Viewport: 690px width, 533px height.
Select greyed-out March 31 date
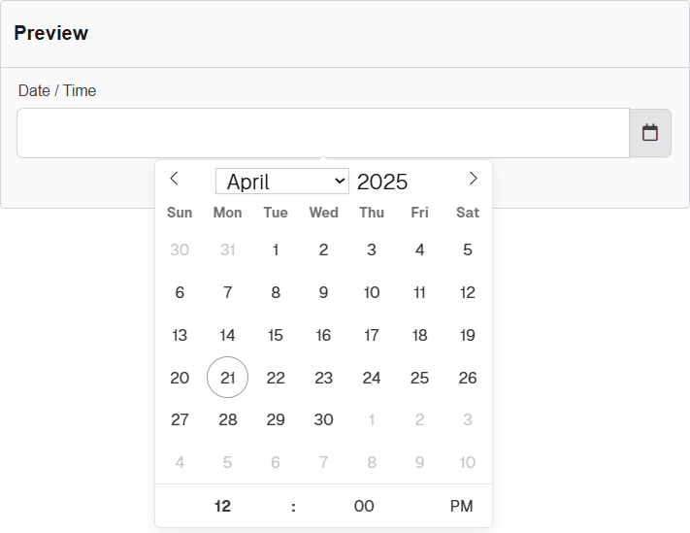click(x=227, y=250)
